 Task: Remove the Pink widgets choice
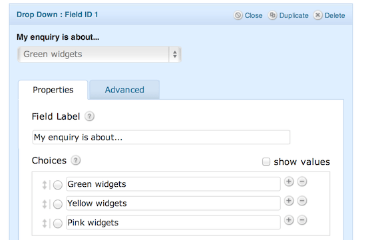(302, 220)
